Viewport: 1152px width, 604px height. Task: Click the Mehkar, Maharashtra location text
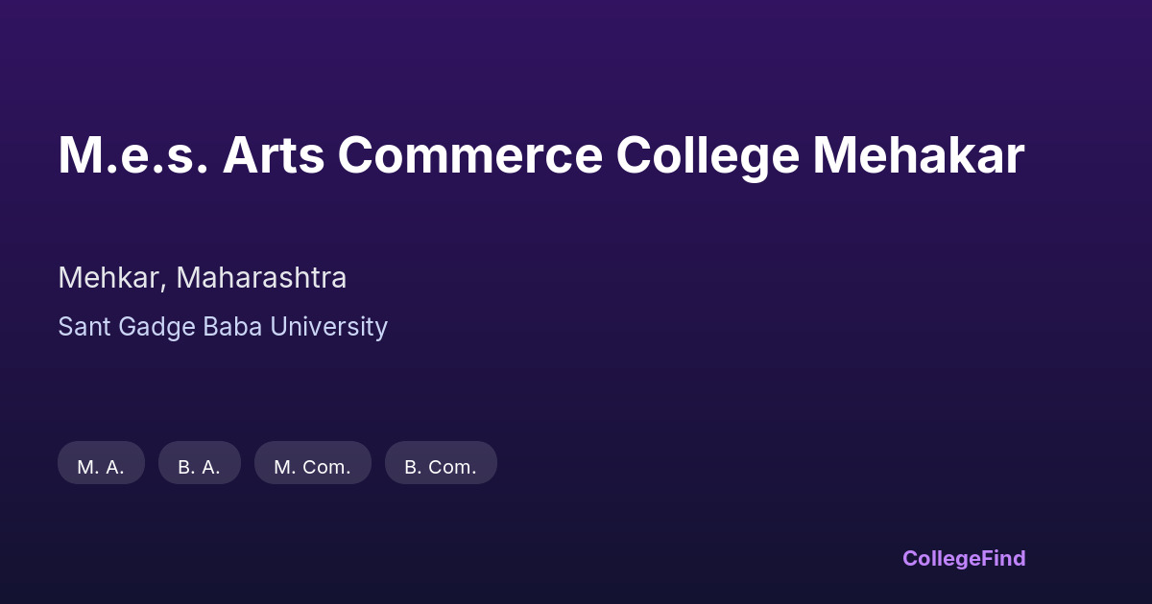tap(202, 278)
